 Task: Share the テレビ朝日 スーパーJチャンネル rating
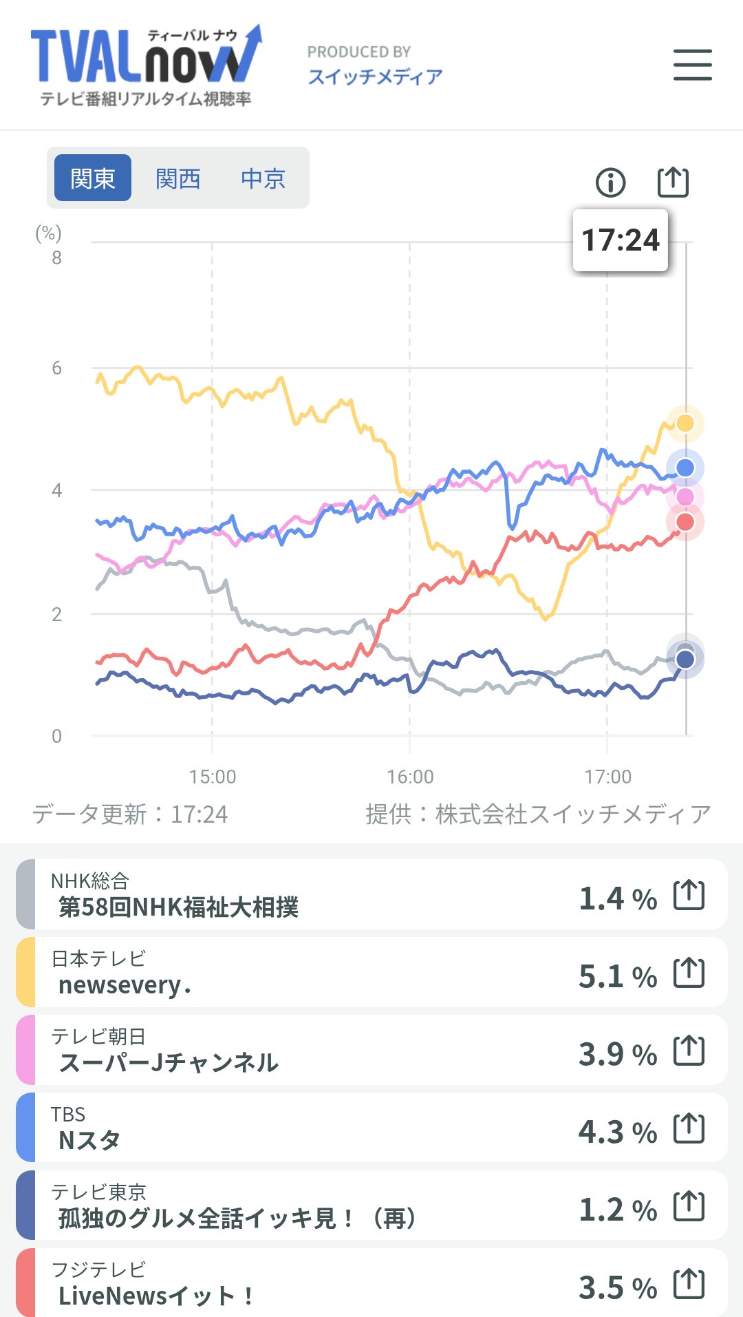pos(689,1051)
